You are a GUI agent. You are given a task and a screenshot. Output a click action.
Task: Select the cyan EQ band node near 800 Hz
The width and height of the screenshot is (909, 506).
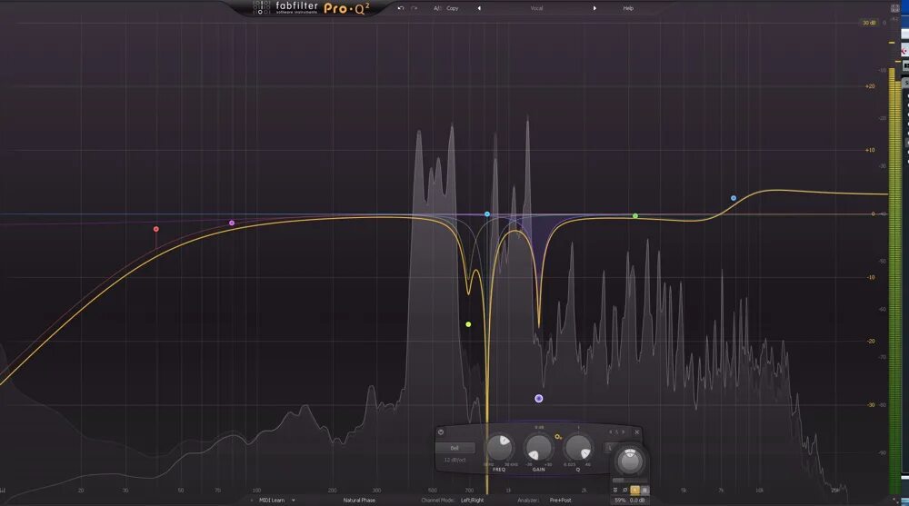pyautogui.click(x=487, y=213)
